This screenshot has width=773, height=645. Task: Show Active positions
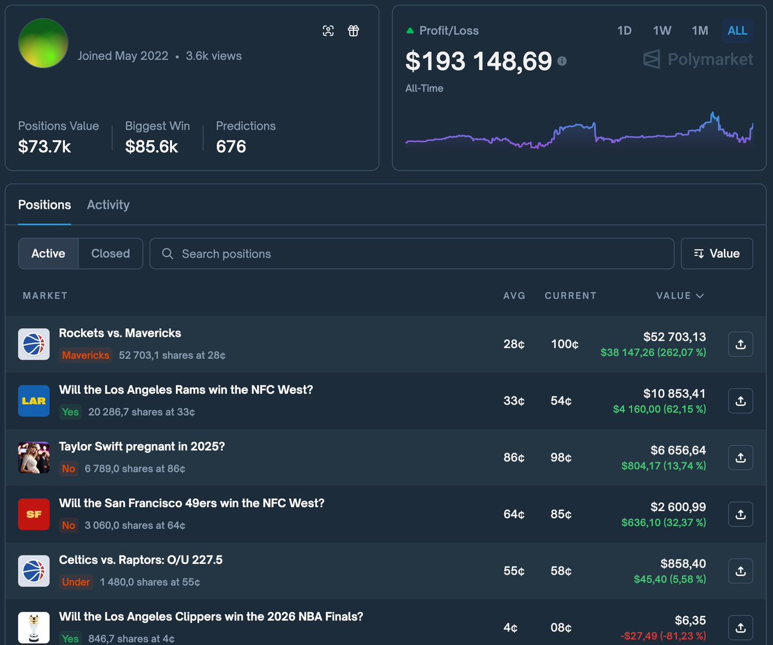(x=48, y=253)
